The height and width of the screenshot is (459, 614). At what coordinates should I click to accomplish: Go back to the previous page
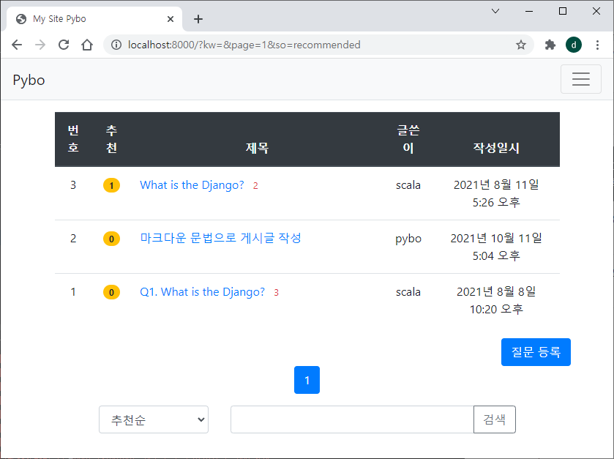pos(17,45)
